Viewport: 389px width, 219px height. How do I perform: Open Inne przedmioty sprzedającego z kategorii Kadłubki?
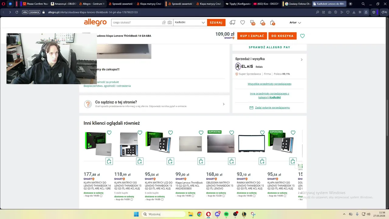269,96
